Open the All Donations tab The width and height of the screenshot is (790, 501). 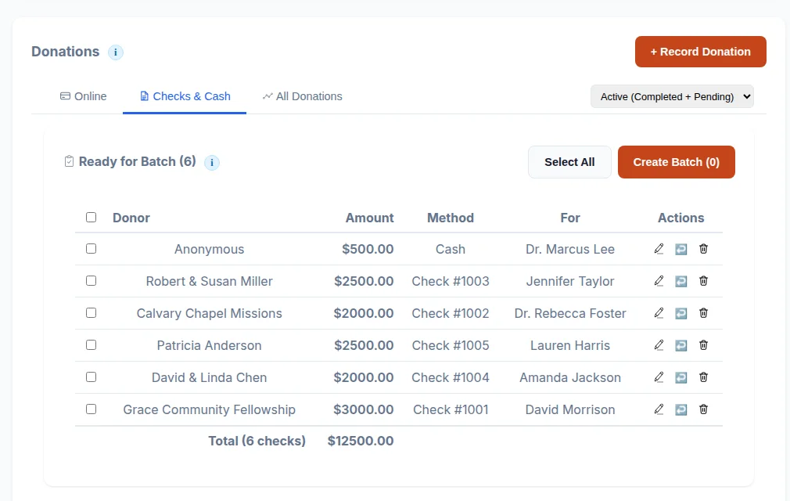click(302, 96)
